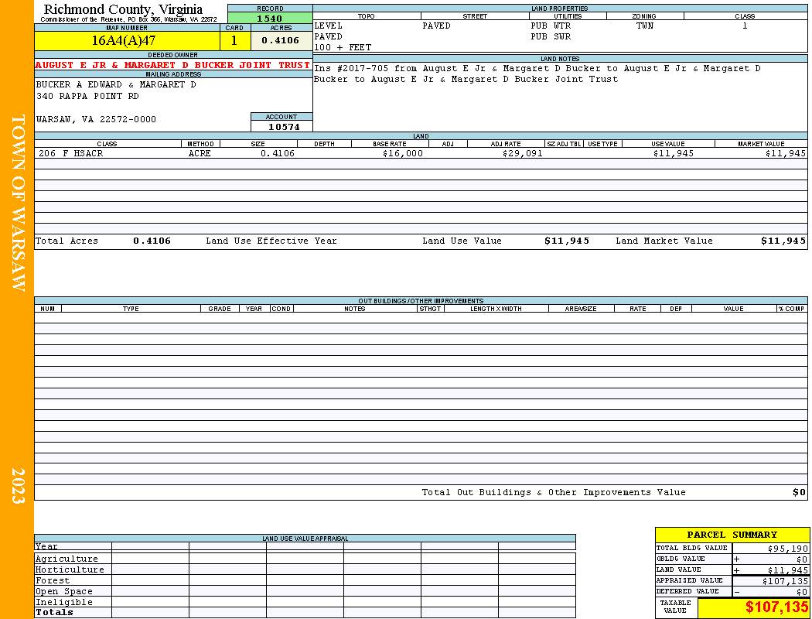Select the map number 16A4(A)47
The height and width of the screenshot is (619, 812).
click(x=123, y=40)
